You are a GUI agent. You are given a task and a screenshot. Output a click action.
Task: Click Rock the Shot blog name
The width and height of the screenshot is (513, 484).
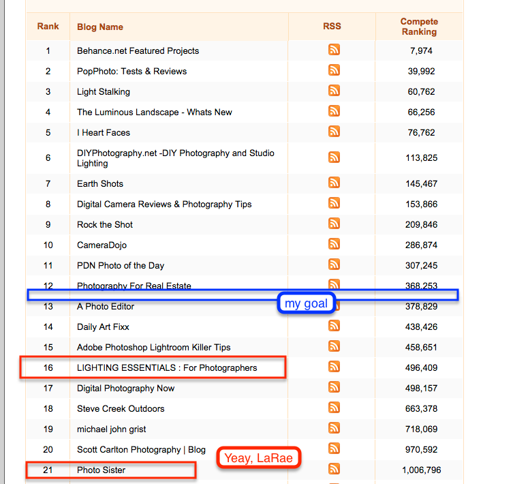pyautogui.click(x=105, y=225)
